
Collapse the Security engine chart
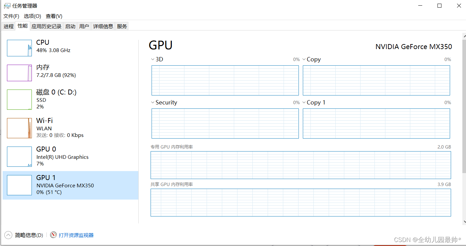pos(153,102)
